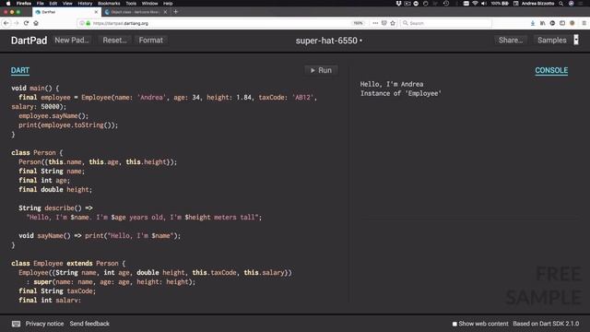This screenshot has width=590, height=332.
Task: Click the 'class Person {' code line
Action: coord(37,153)
